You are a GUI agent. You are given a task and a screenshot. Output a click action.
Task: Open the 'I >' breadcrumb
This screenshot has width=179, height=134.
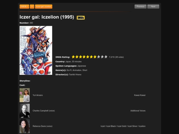(32, 7)
